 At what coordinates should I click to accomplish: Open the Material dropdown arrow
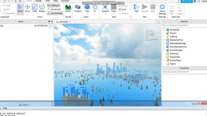pyautogui.click(x=105, y=14)
